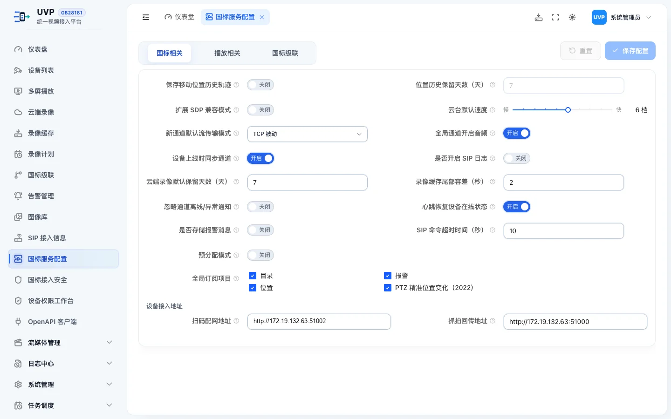Click help icon next to 云台默认速度
The image size is (671, 419).
coord(493,110)
